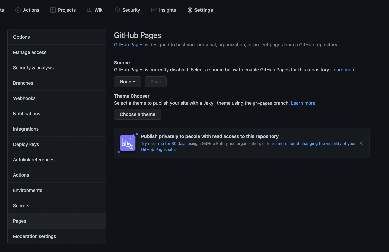
Task: Select Branches in the settings sidebar
Action: point(23,83)
